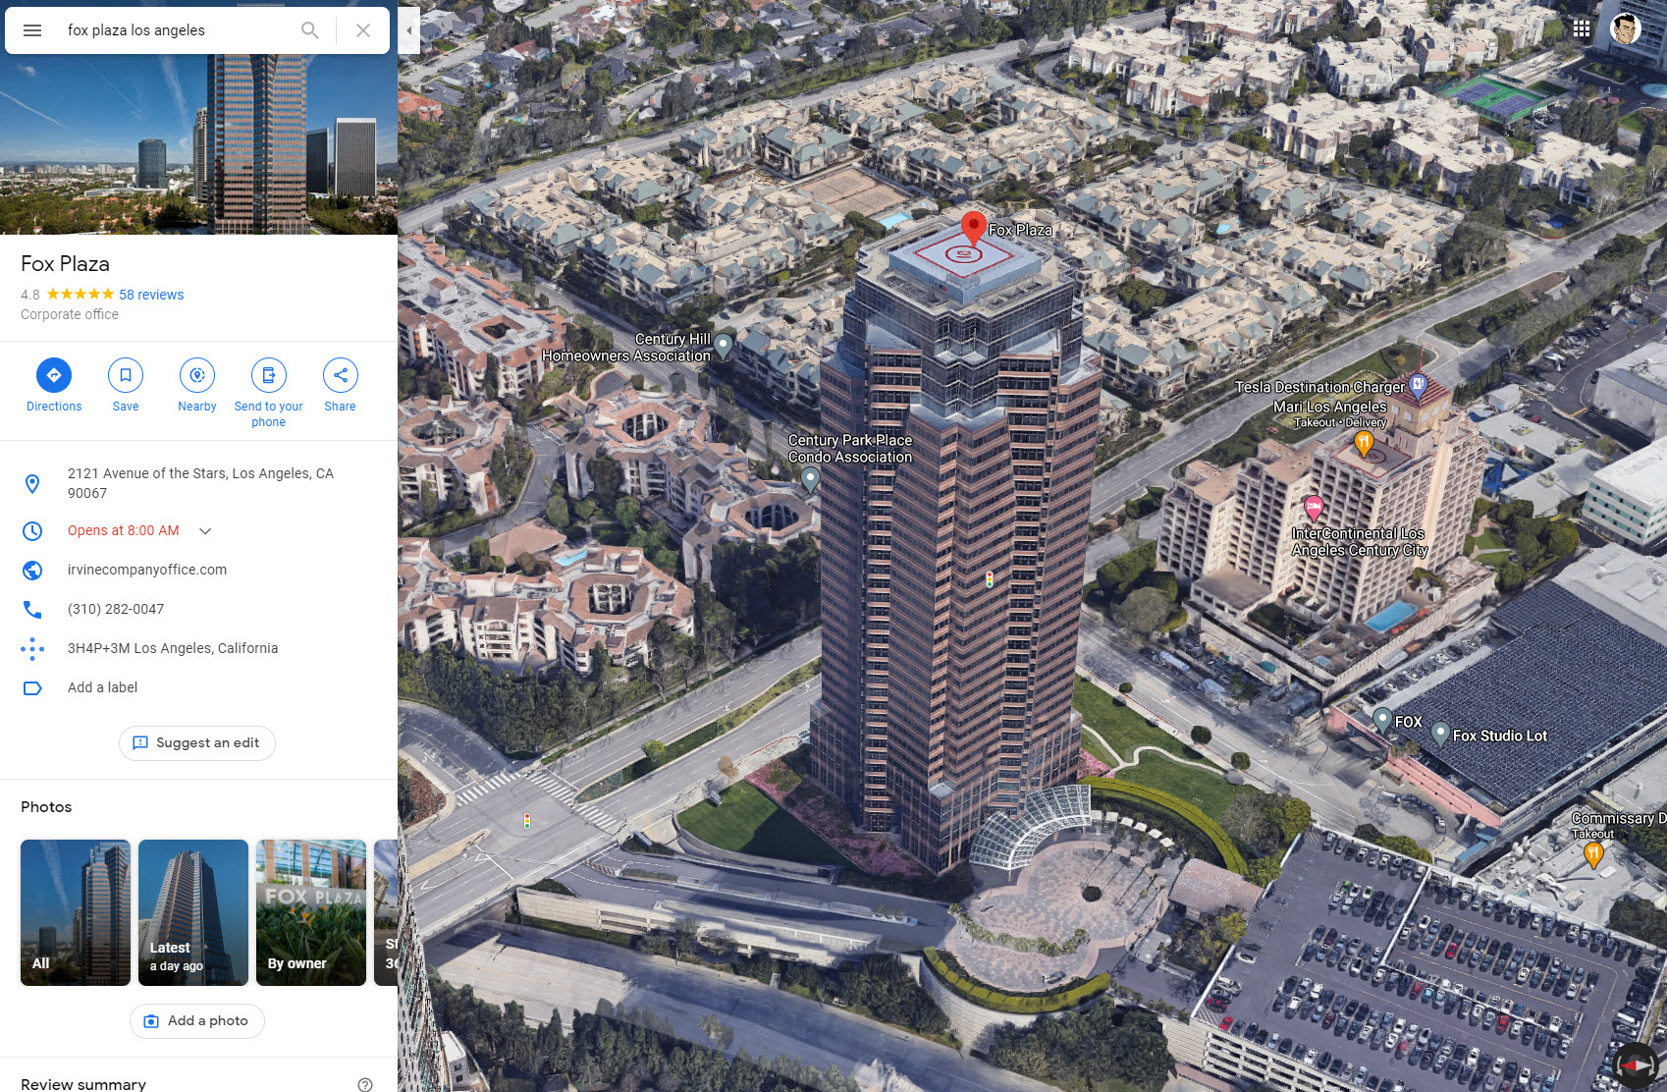Visit irvinecompanyoffice.com website
Screen dimensions: 1667x1092
coord(147,570)
